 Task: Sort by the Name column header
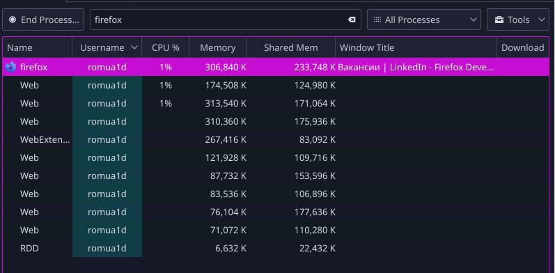point(37,47)
